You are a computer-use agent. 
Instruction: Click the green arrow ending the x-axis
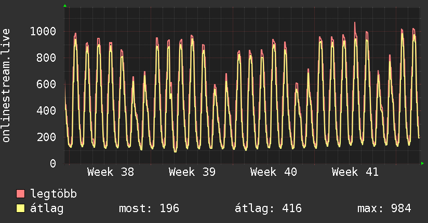(422, 163)
